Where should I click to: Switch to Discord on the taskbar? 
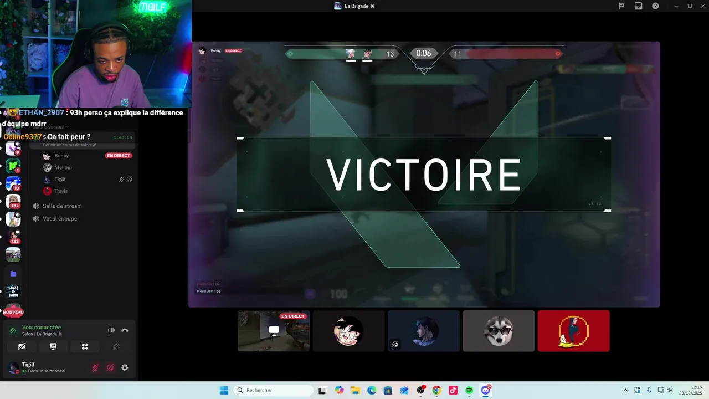(486, 390)
